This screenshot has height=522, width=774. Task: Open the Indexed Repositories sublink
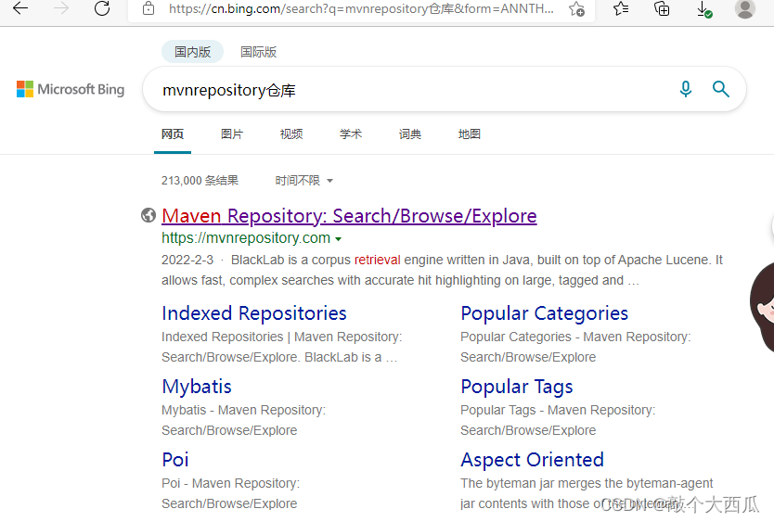tap(254, 313)
